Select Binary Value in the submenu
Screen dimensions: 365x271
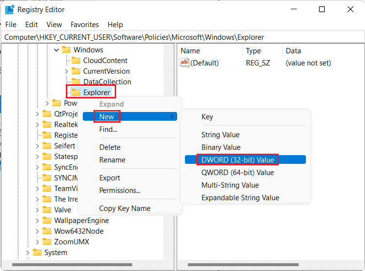(245, 147)
